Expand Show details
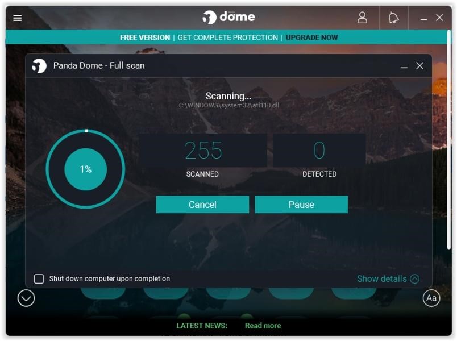Viewport: 457px width, 341px height. (x=388, y=278)
